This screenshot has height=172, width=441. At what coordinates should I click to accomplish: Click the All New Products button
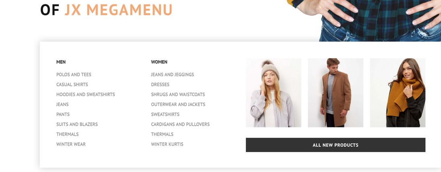[336, 145]
